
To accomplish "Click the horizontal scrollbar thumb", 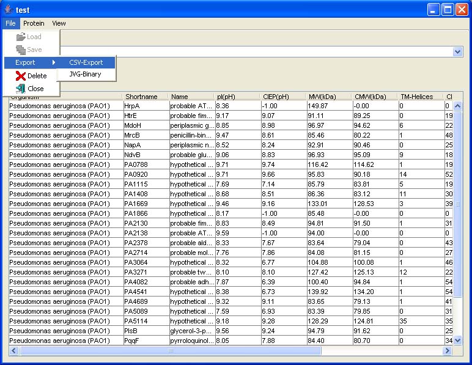I will (x=171, y=351).
